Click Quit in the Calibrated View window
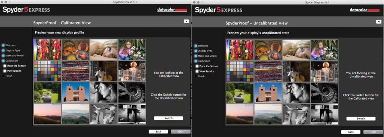This screenshot has height=137, width=384. pyautogui.click(x=181, y=132)
